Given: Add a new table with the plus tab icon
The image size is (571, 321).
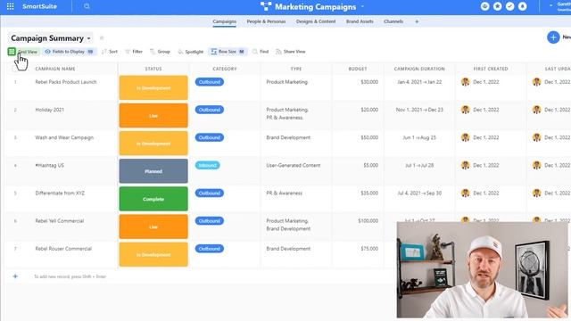Looking at the screenshot, I should point(417,21).
